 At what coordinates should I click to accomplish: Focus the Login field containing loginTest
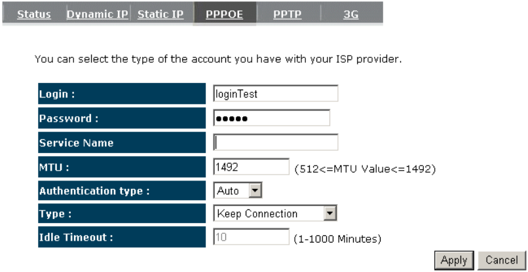click(x=275, y=93)
